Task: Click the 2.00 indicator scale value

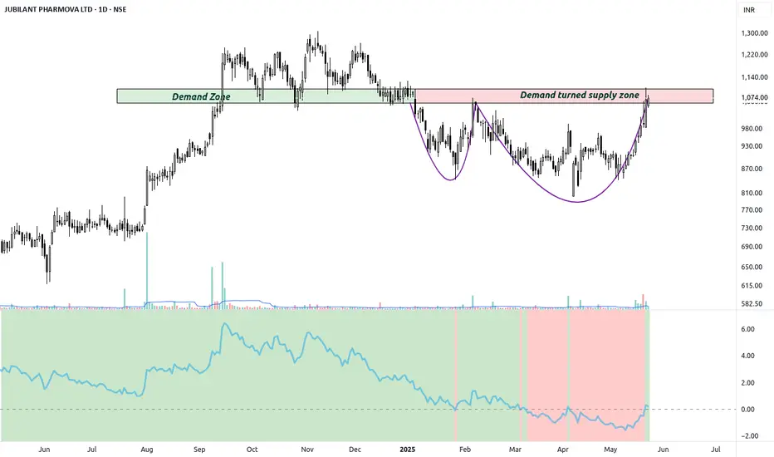Action: (x=747, y=382)
